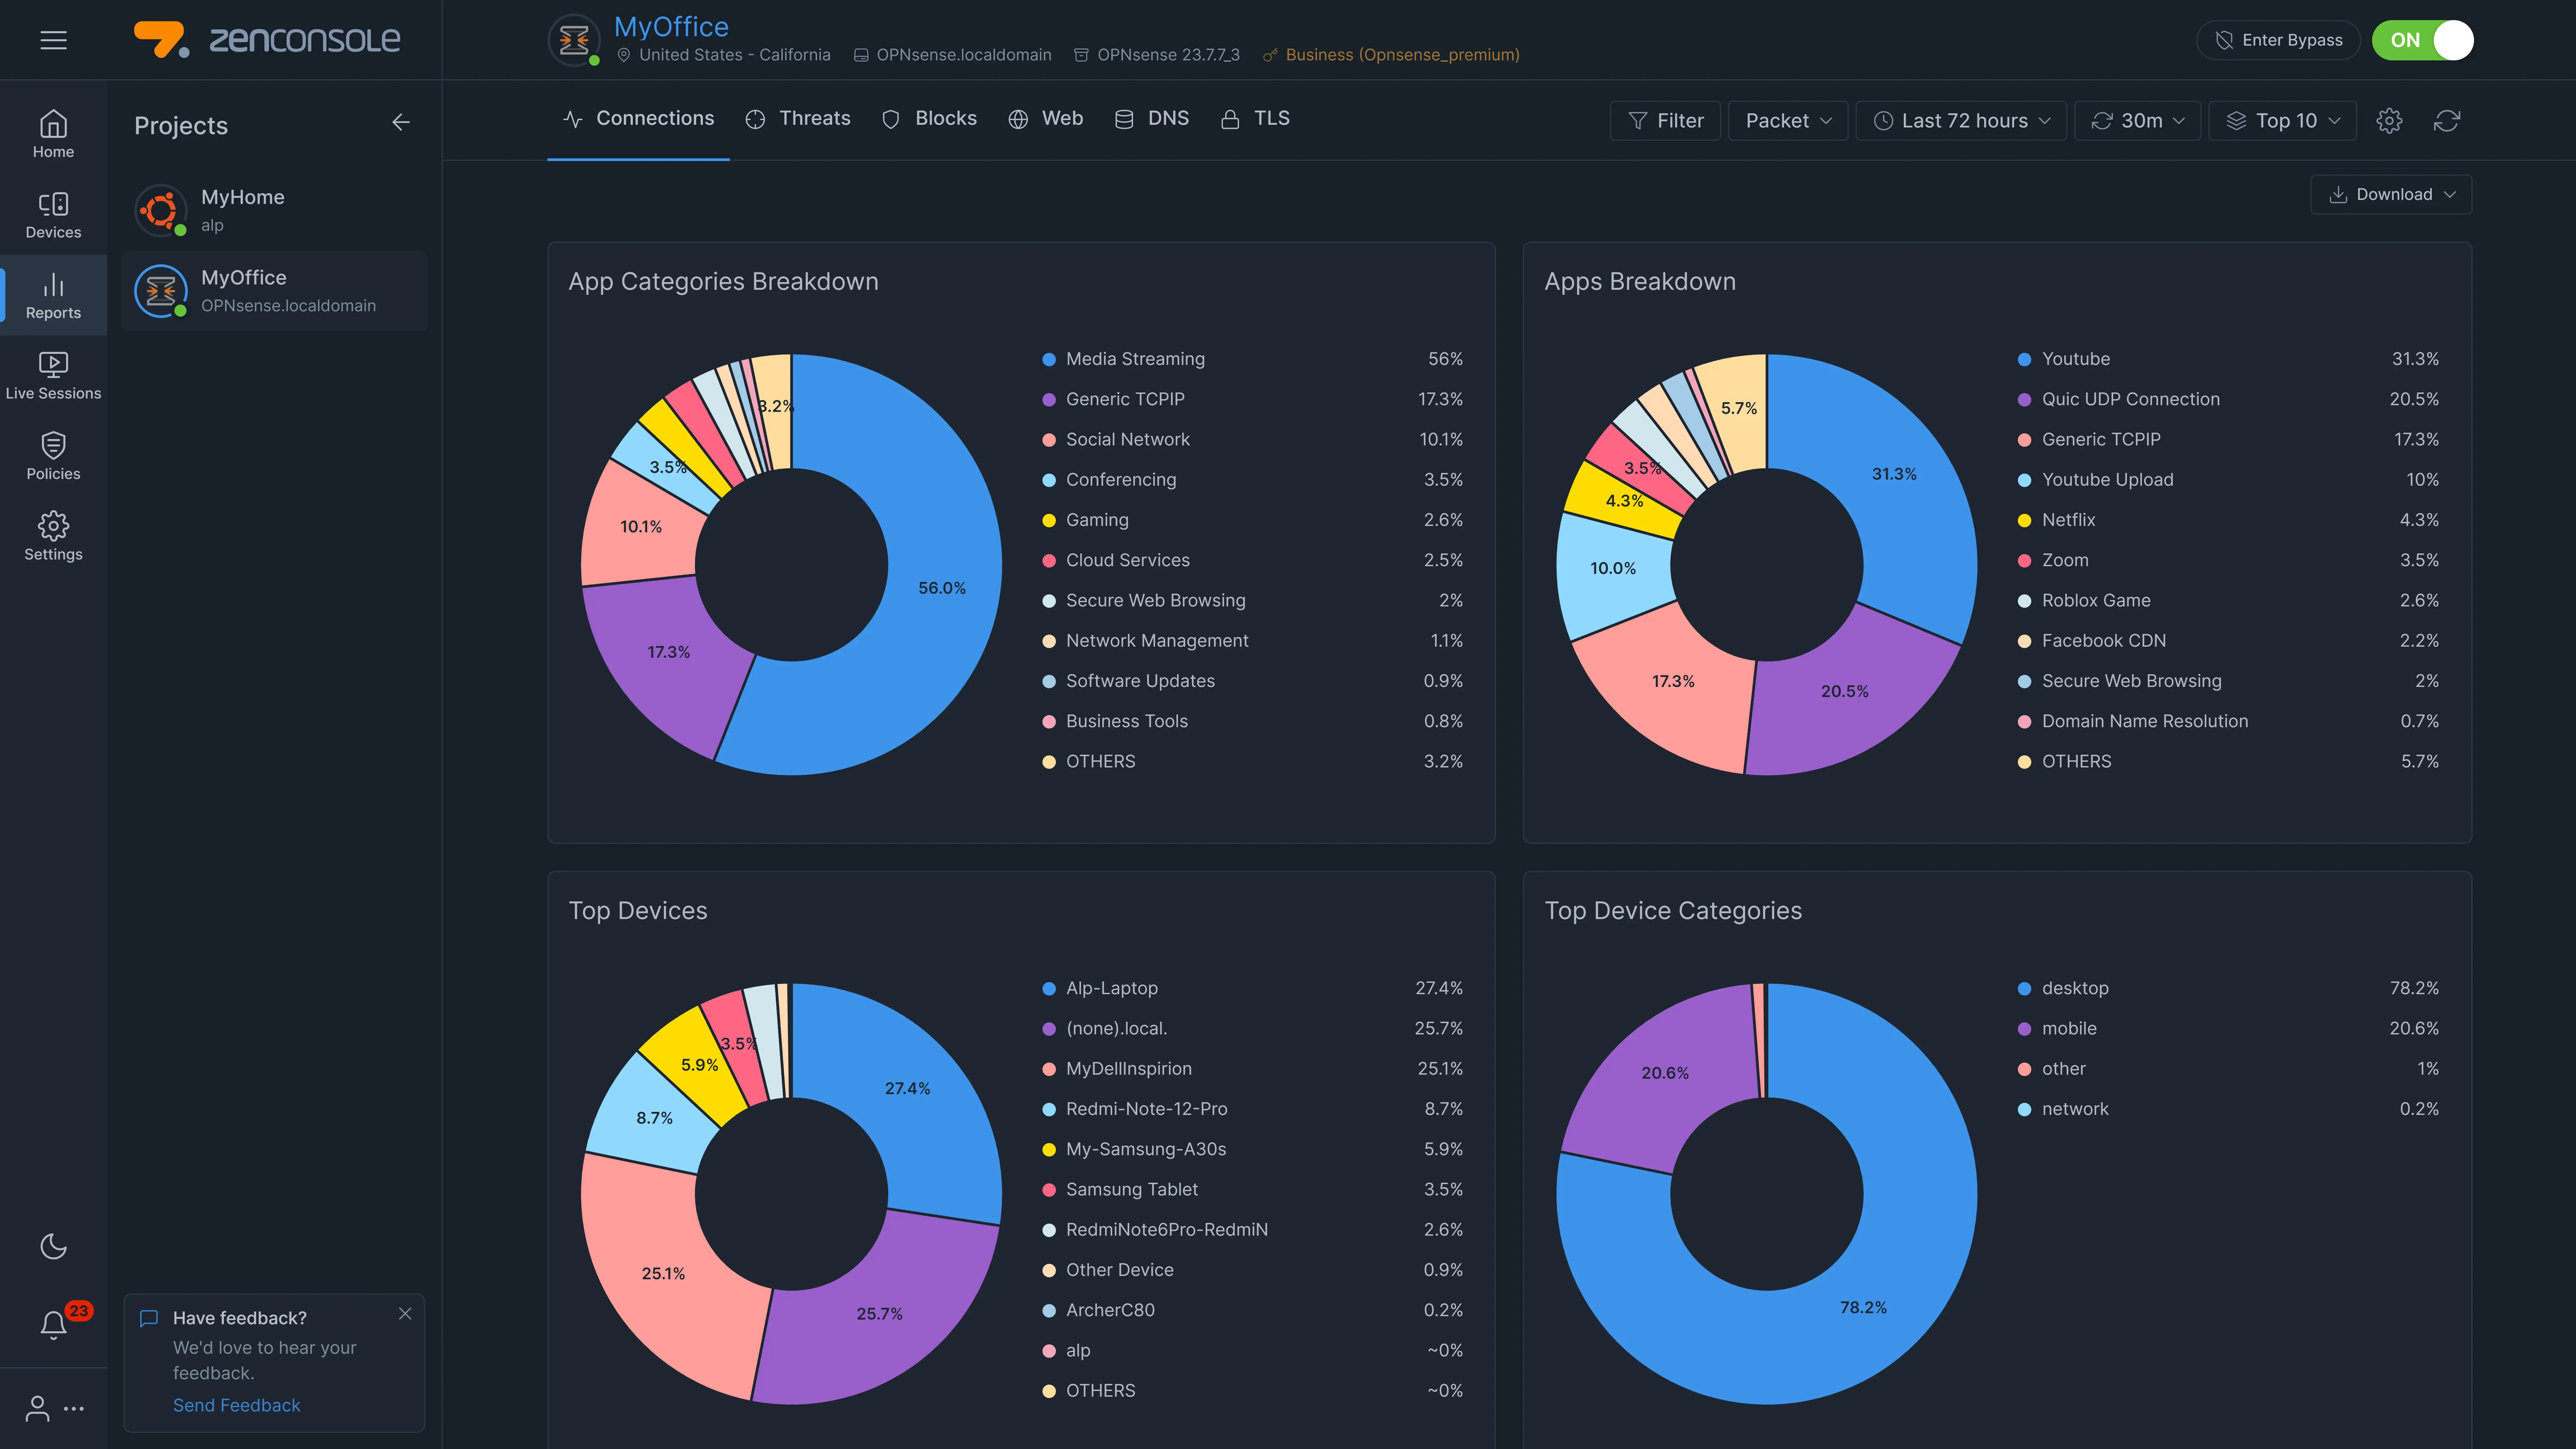The height and width of the screenshot is (1449, 2576).
Task: Open Settings in the sidebar
Action: point(53,537)
